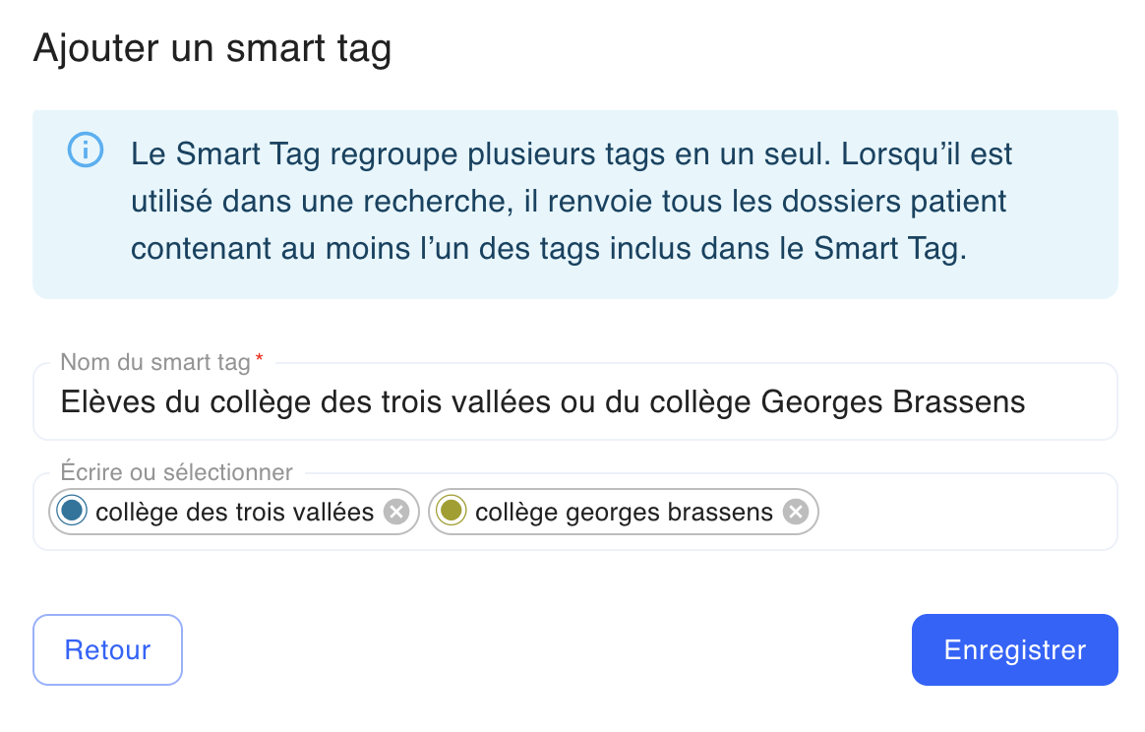
Task: Remove the collège des trois vallées tag
Action: [396, 513]
